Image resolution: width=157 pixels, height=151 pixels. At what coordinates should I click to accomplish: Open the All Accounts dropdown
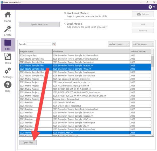click(x=119, y=44)
